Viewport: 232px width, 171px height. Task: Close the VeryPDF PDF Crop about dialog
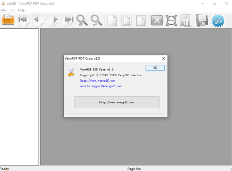(164, 58)
